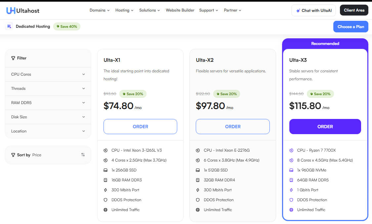Expand the CPU Cores filter
The height and width of the screenshot is (224, 372).
point(48,74)
